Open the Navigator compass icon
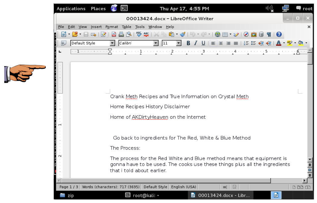 (x=246, y=34)
